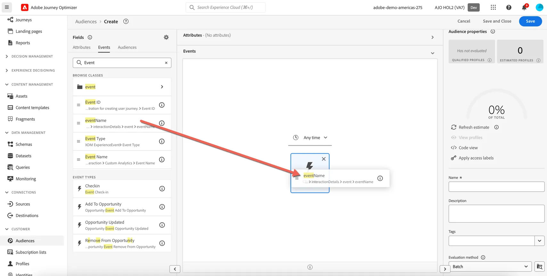Image resolution: width=547 pixels, height=276 pixels.
Task: Open the notifications bell
Action: point(524,7)
